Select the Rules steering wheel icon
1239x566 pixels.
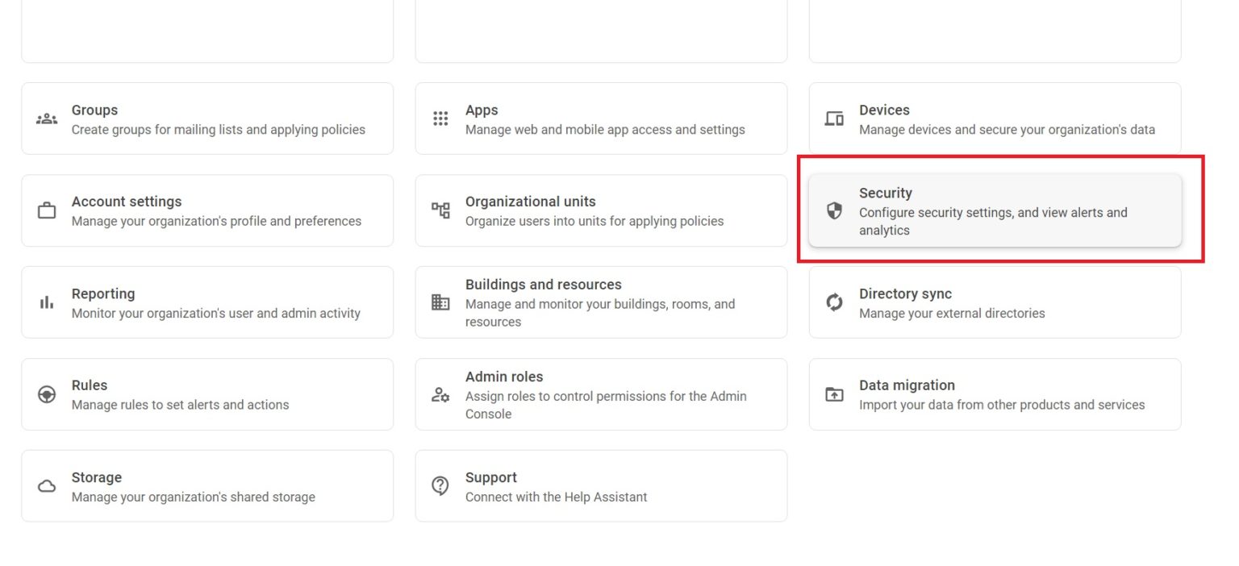tap(46, 393)
